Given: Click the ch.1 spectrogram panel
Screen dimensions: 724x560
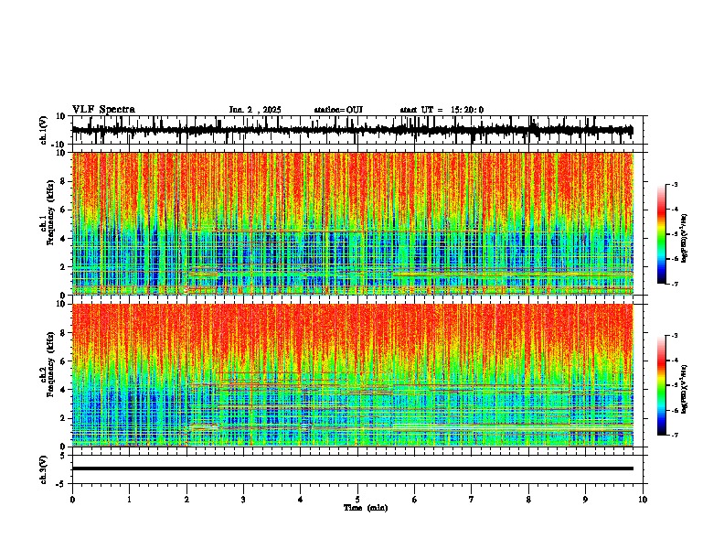Looking at the screenshot, I should pos(353,223).
